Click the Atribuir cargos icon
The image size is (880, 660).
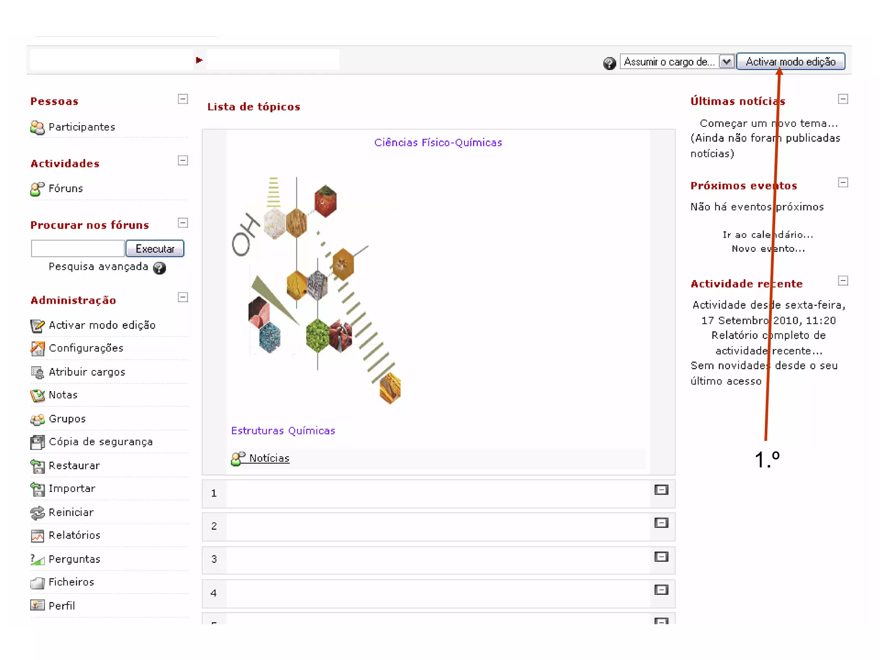coord(37,372)
